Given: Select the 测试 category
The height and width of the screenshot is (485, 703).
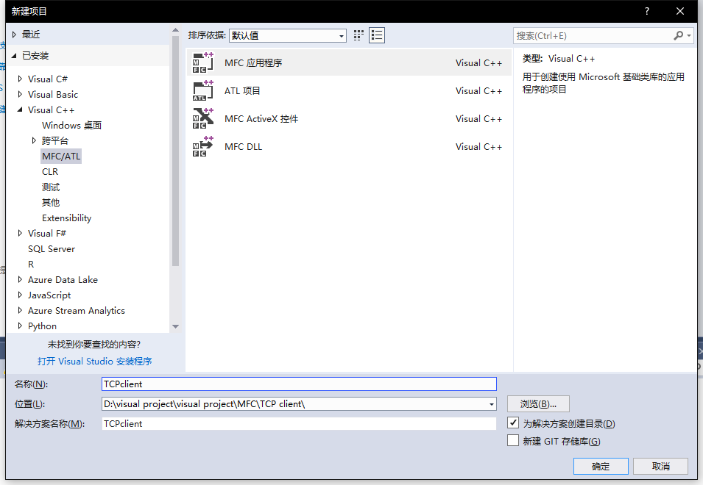Looking at the screenshot, I should 51,187.
